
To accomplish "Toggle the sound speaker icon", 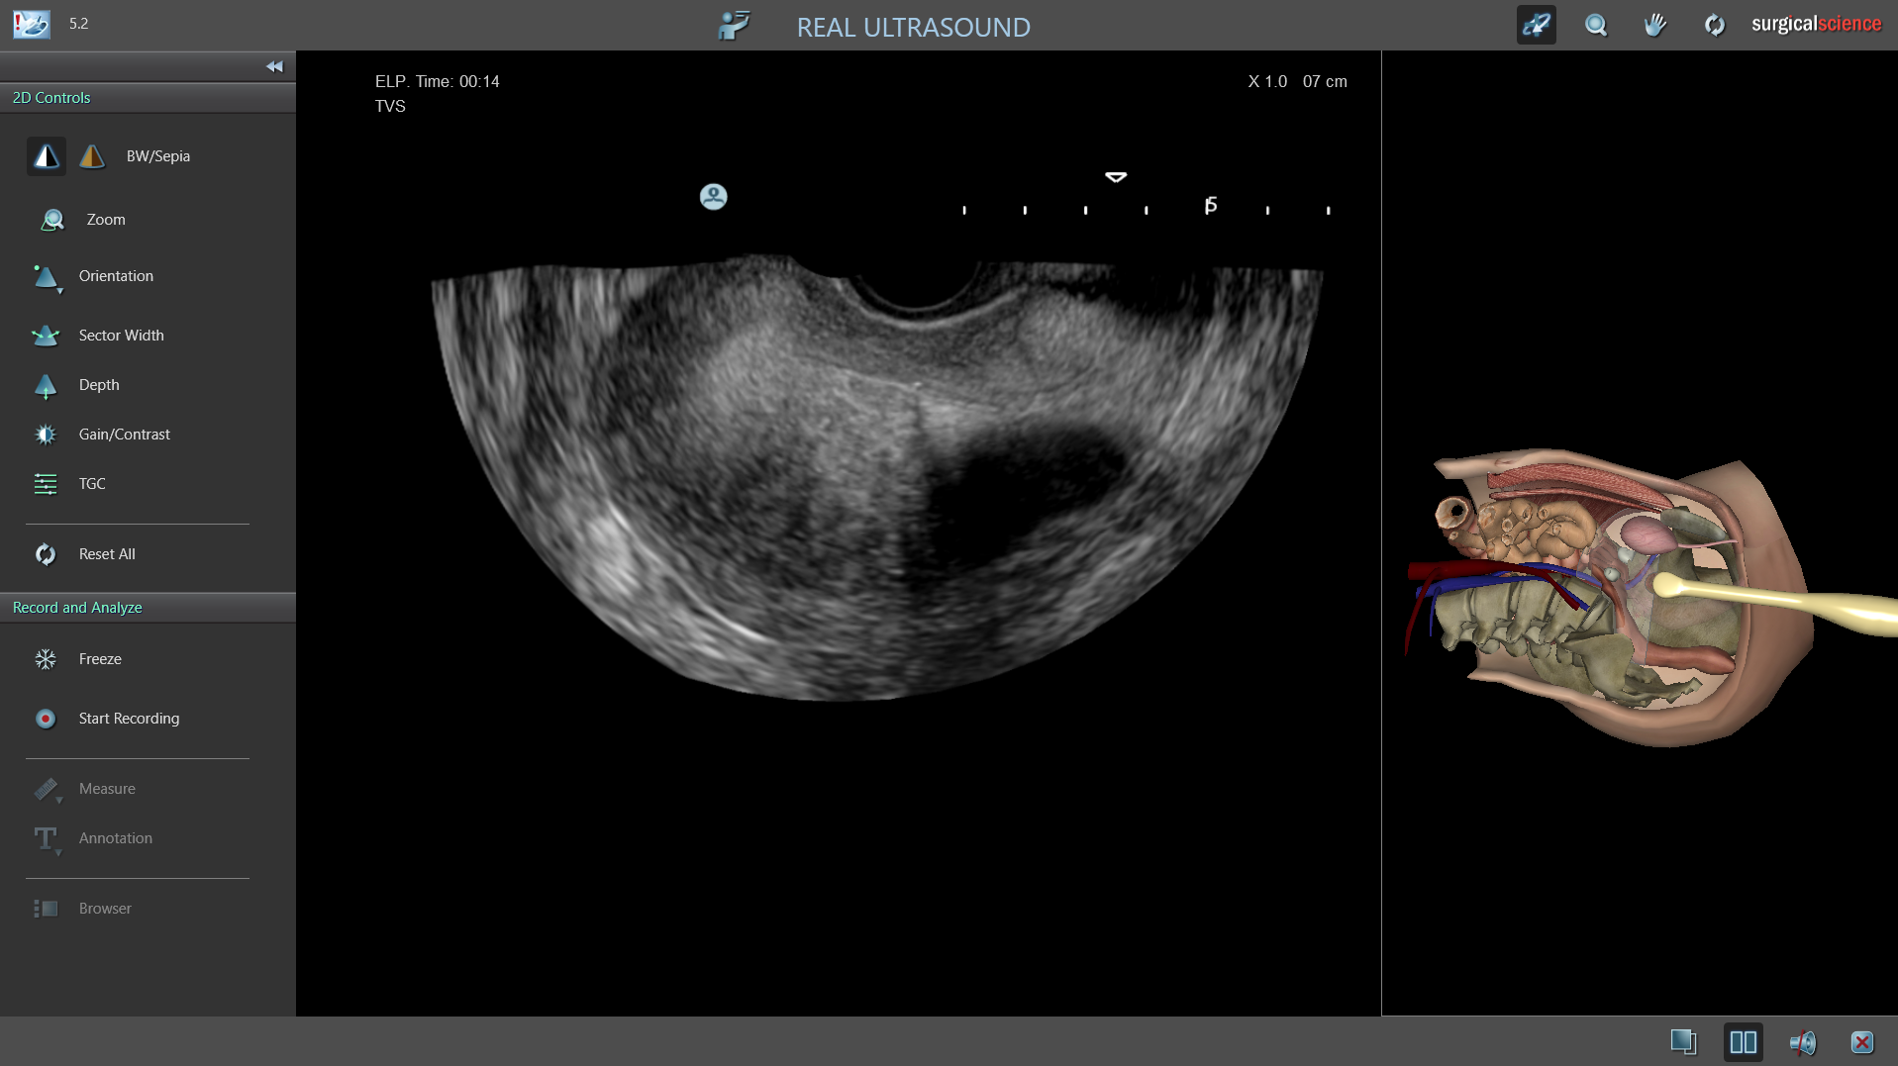I will click(x=1802, y=1042).
